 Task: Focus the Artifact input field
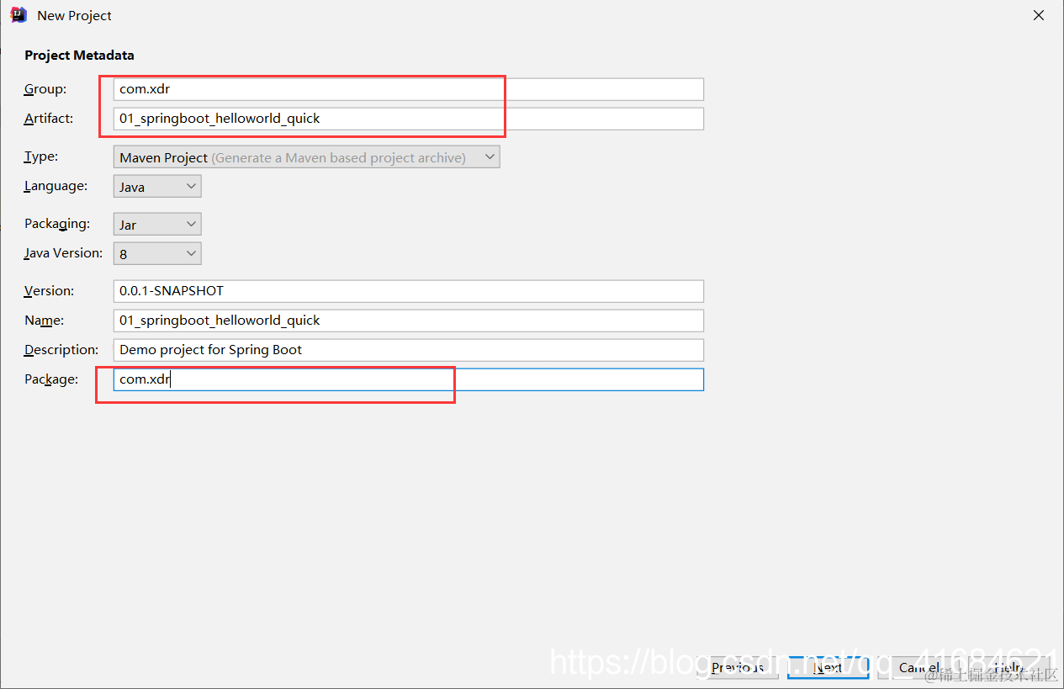pyautogui.click(x=408, y=119)
